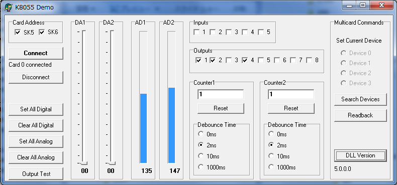Select 10ms debounce for Counter2
397x185 pixels.
pos(271,156)
